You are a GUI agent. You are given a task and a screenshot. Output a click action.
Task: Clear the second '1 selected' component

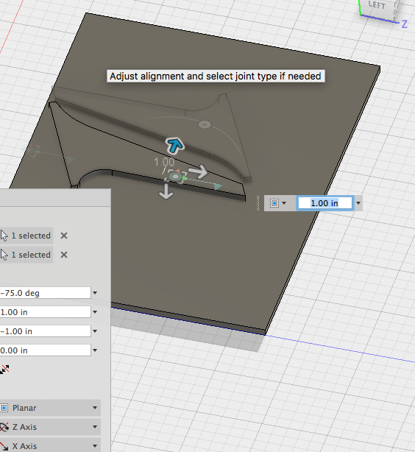[x=64, y=255]
